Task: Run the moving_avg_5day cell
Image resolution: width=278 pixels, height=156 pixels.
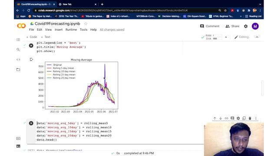Action: (31, 123)
